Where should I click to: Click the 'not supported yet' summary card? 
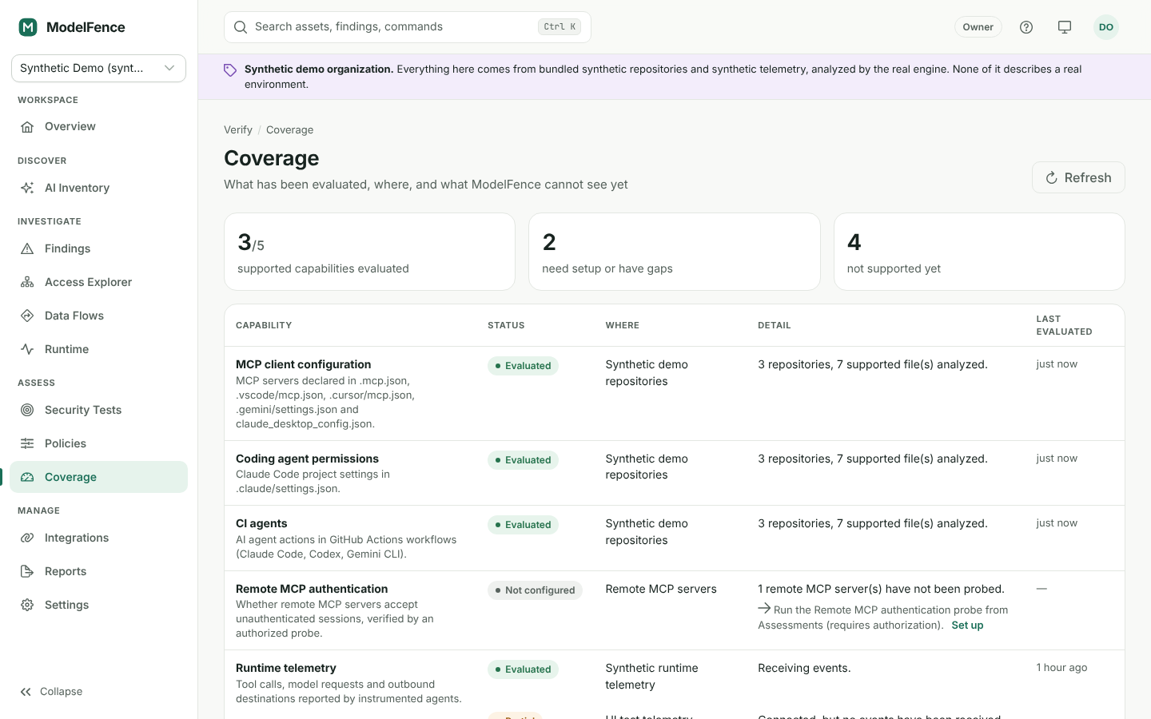(x=979, y=252)
